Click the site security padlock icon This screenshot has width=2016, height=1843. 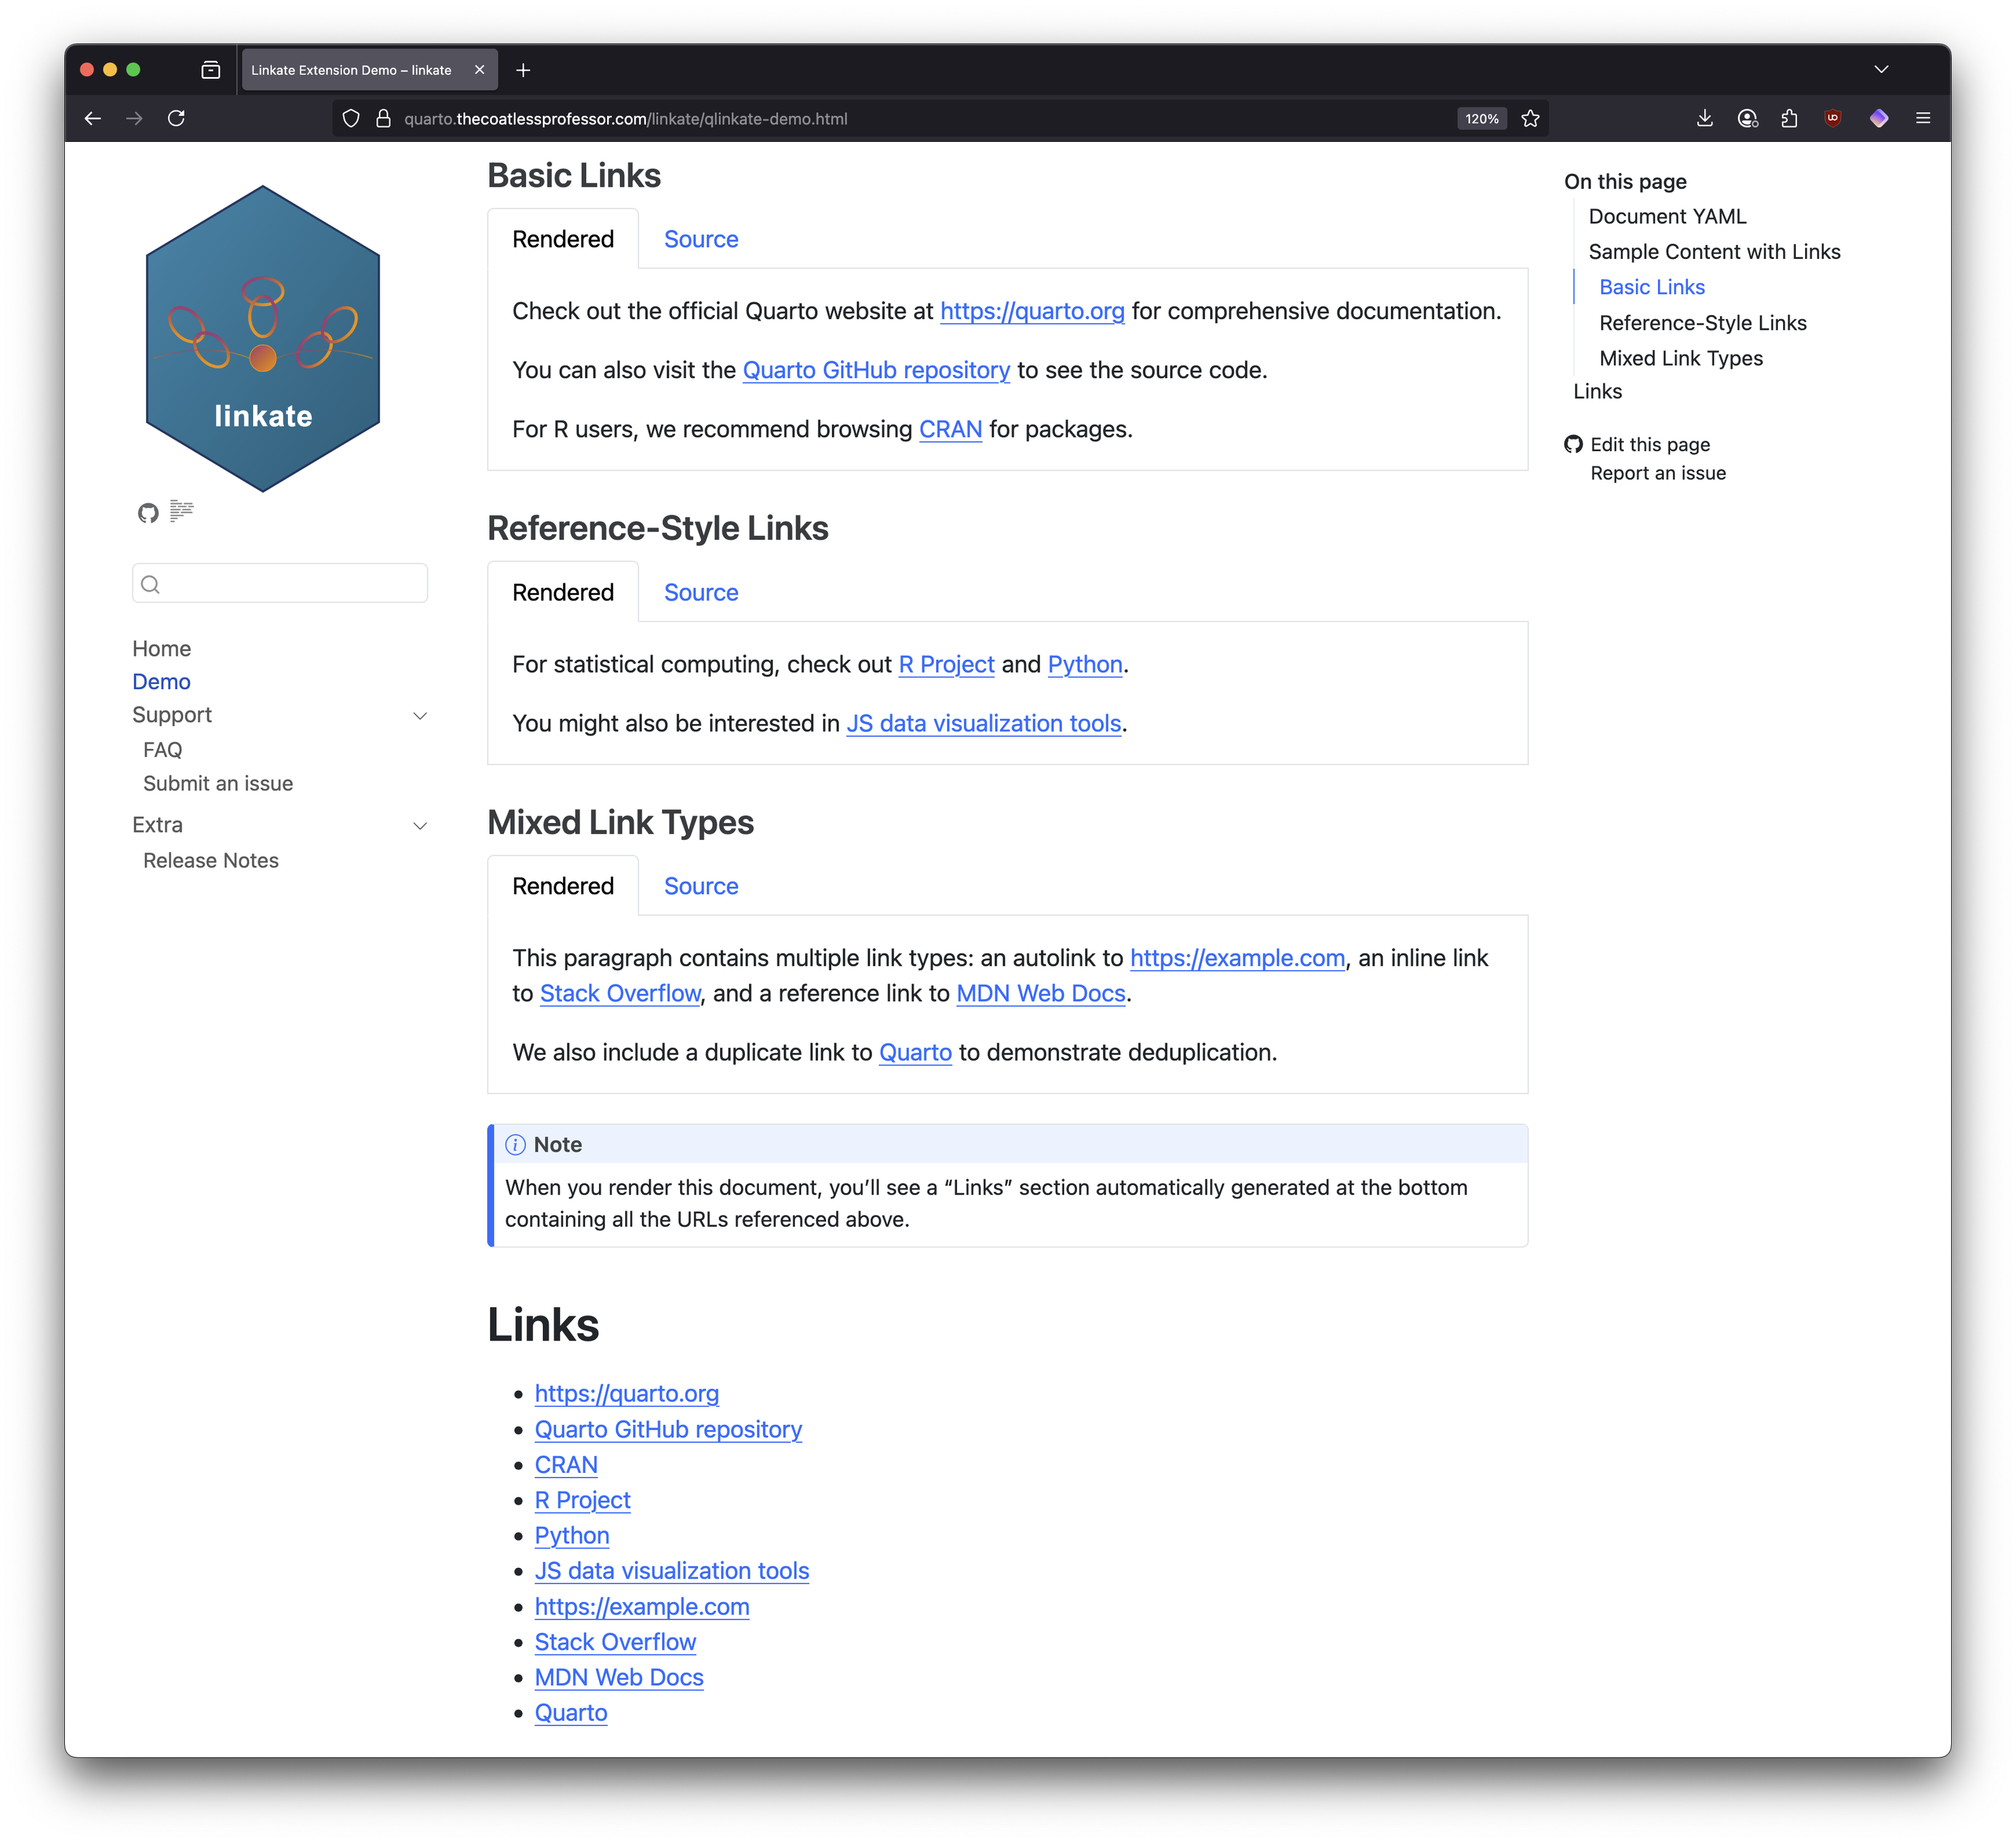383,118
